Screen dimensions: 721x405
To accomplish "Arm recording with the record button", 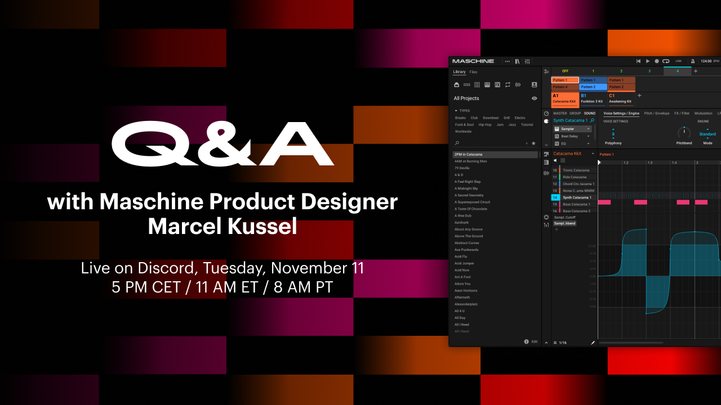I will click(657, 61).
